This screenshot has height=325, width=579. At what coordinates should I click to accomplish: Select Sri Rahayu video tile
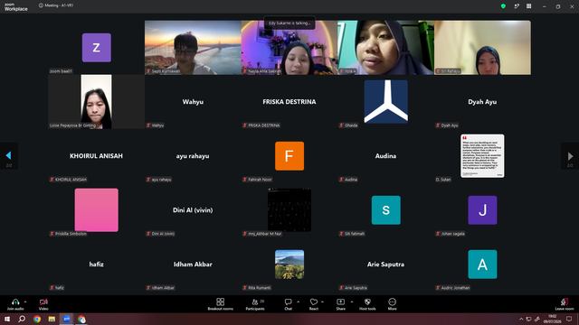coord(482,48)
